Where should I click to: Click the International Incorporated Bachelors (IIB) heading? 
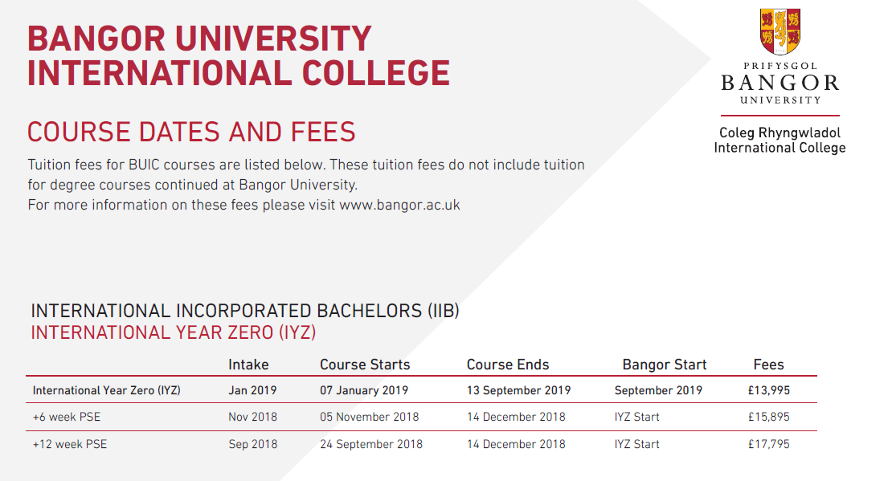[x=245, y=312]
